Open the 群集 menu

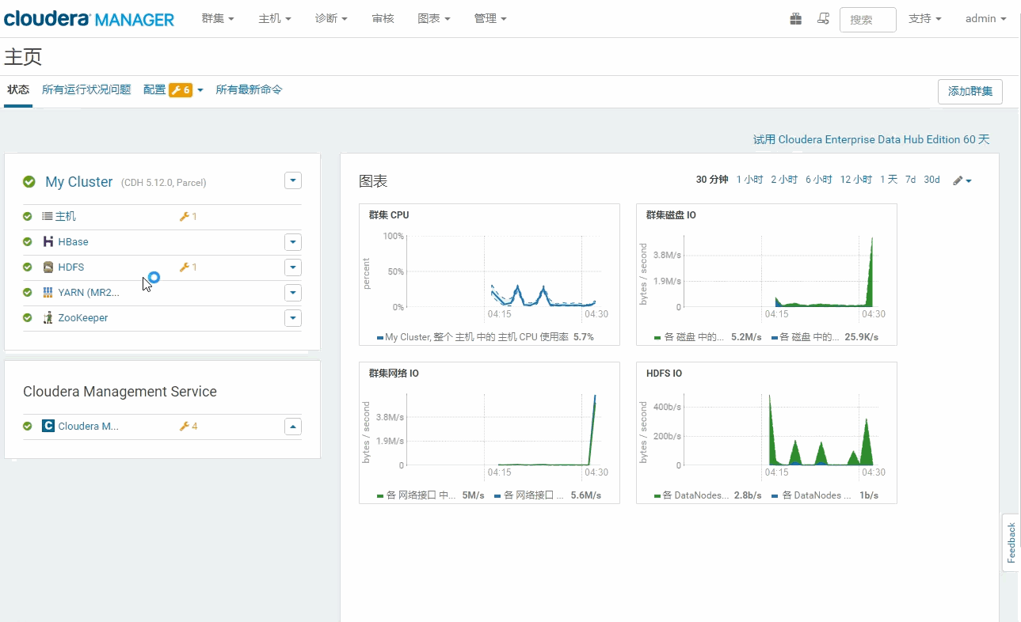[x=218, y=18]
